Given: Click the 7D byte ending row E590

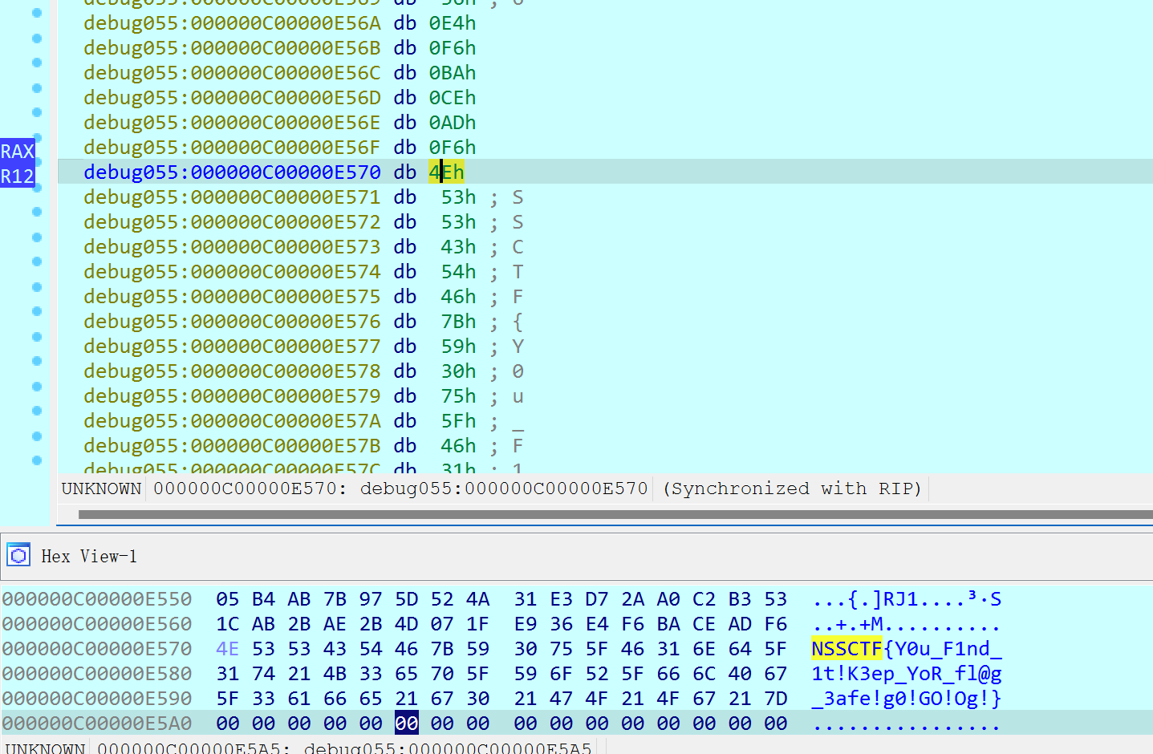Looking at the screenshot, I should coord(775,698).
